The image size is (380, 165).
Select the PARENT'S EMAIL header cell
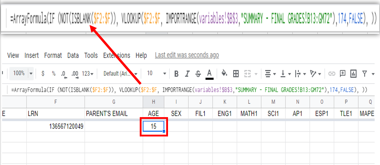(114, 113)
